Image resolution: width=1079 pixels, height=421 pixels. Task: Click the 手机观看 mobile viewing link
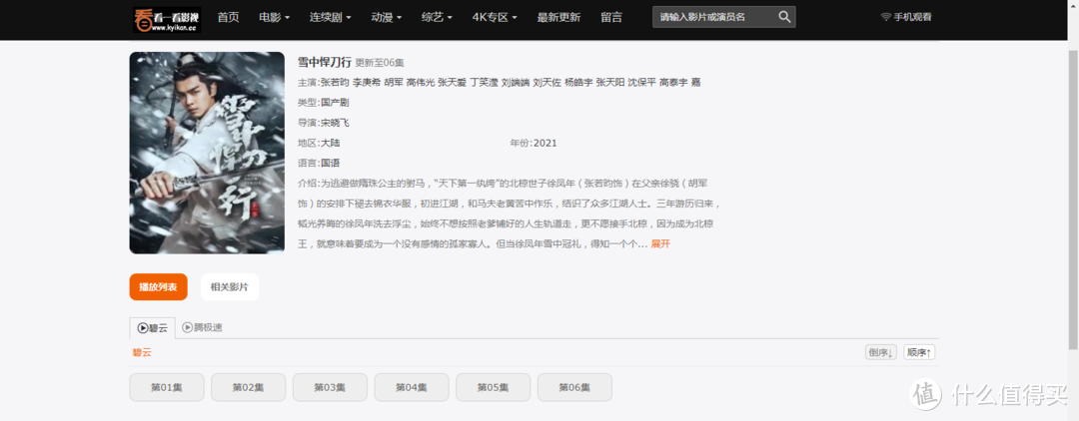pos(906,17)
